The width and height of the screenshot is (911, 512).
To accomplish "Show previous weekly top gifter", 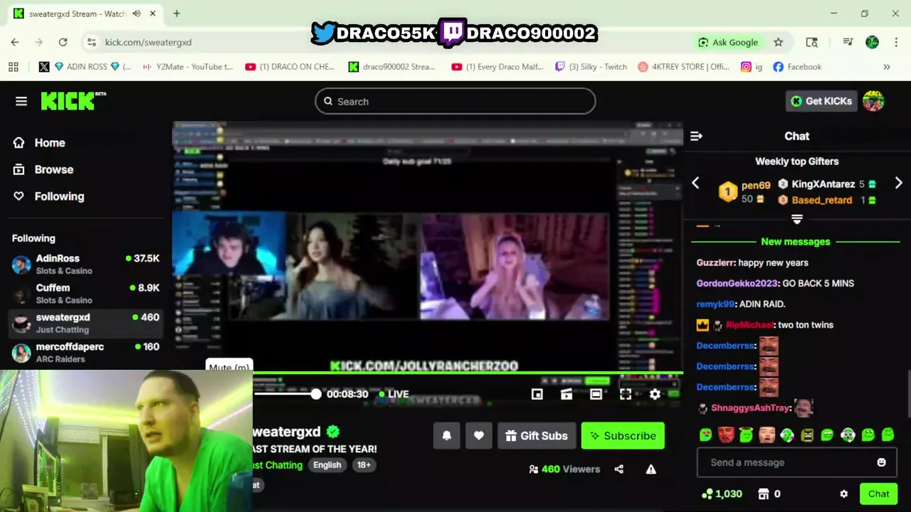I will click(695, 183).
